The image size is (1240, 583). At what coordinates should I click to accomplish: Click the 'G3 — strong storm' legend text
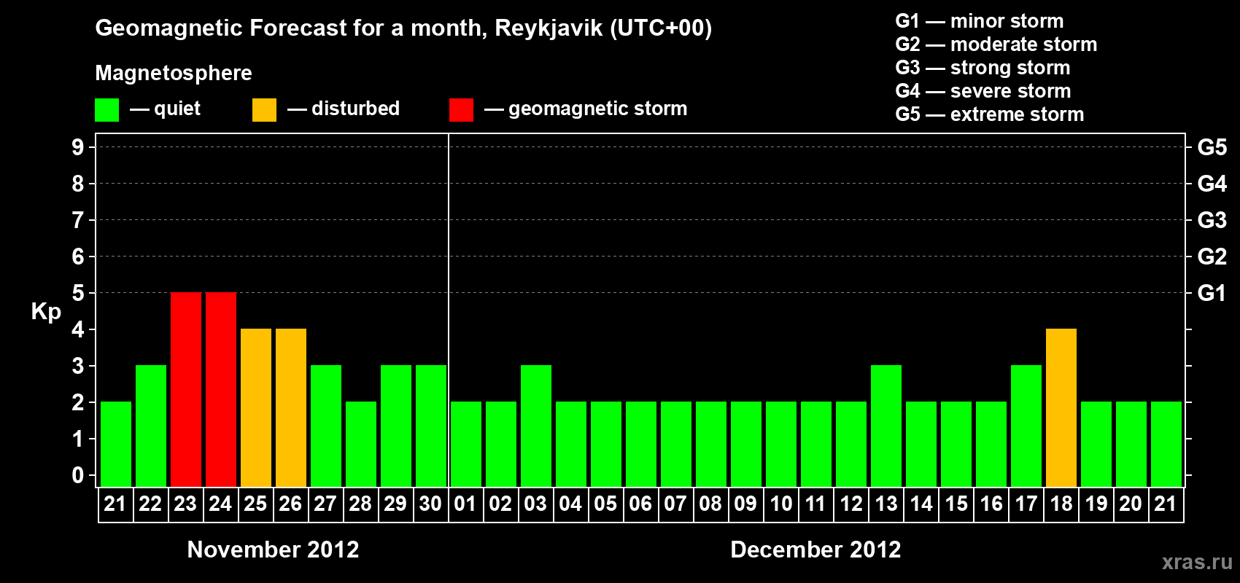(x=983, y=68)
